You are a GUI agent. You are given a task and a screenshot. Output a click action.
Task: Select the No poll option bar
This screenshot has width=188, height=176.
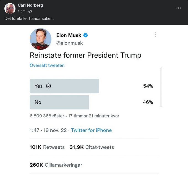coord(59,102)
